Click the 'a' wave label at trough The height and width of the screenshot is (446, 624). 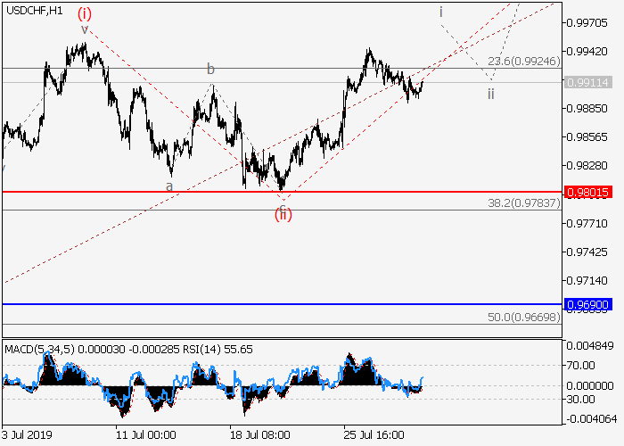click(x=168, y=186)
